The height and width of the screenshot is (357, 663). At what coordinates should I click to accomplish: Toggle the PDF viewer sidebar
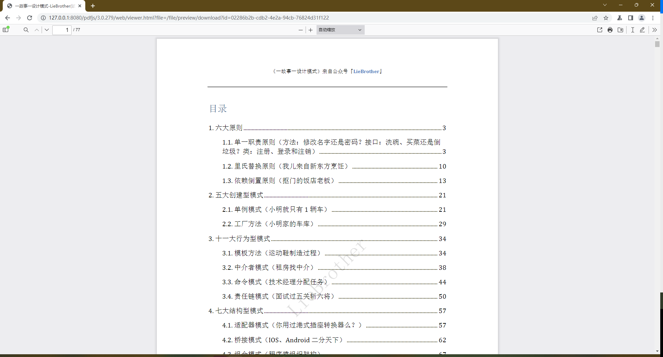click(x=6, y=30)
